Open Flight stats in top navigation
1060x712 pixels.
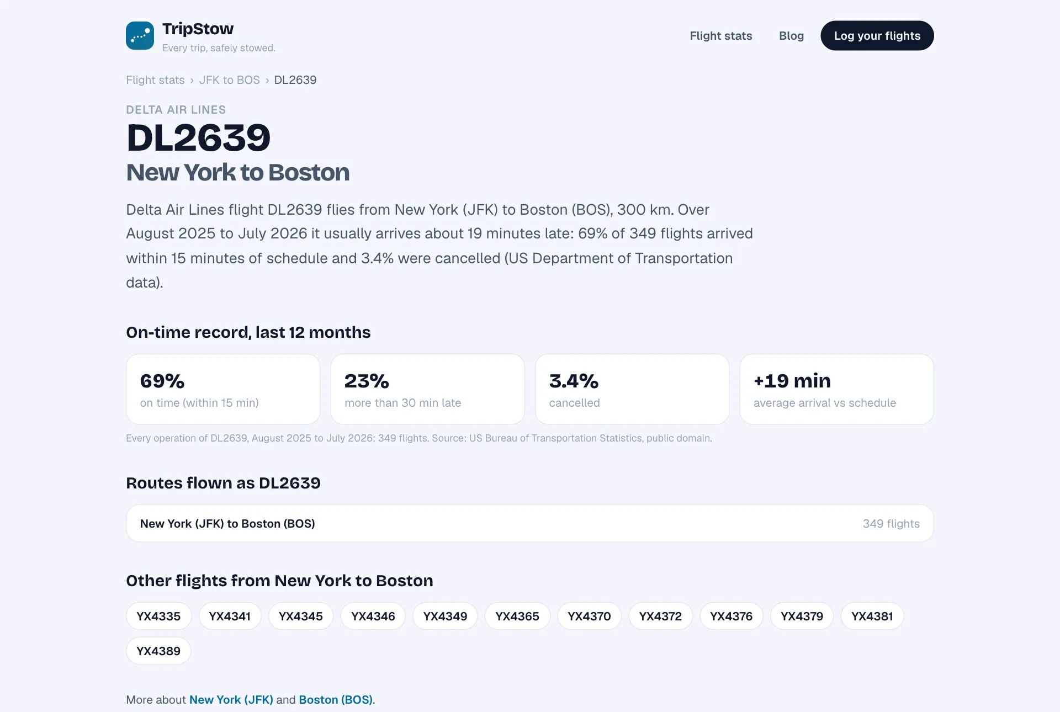(x=721, y=36)
